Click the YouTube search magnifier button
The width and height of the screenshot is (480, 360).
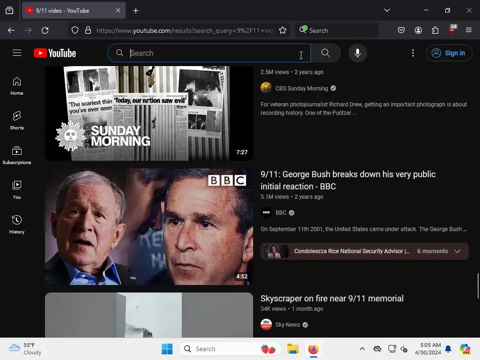click(x=325, y=53)
